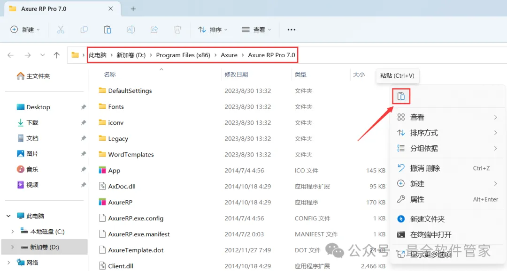Select the Legacy folder
The image size is (507, 271).
pyautogui.click(x=114, y=138)
